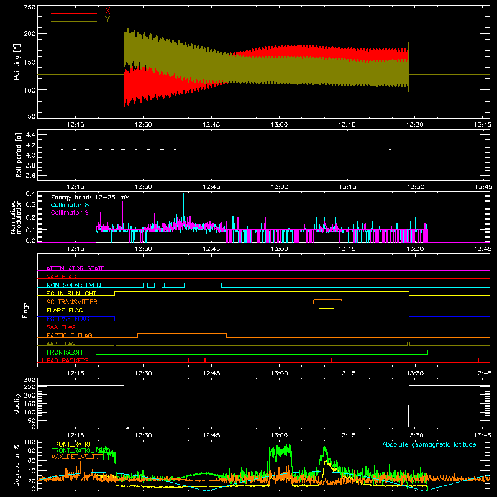Image resolution: width=497 pixels, height=497 pixels.
Task: Click the Flags axis title
Action: (x=25, y=310)
